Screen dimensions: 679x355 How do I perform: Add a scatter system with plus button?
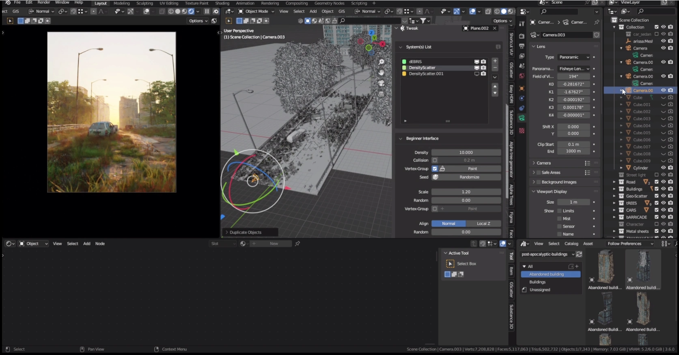click(495, 61)
